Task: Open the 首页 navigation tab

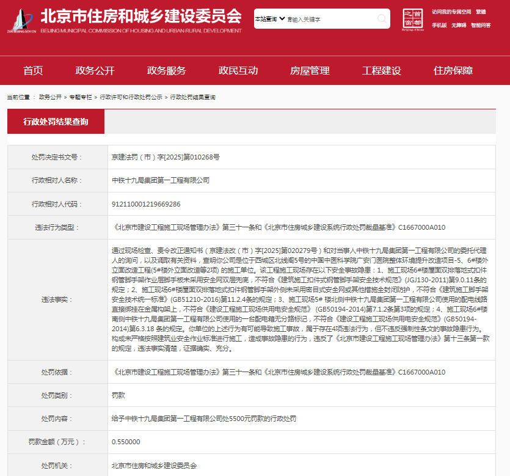Action: [33, 71]
